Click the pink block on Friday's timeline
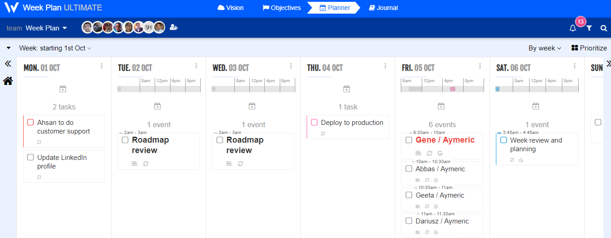The image size is (611, 238). pyautogui.click(x=453, y=89)
